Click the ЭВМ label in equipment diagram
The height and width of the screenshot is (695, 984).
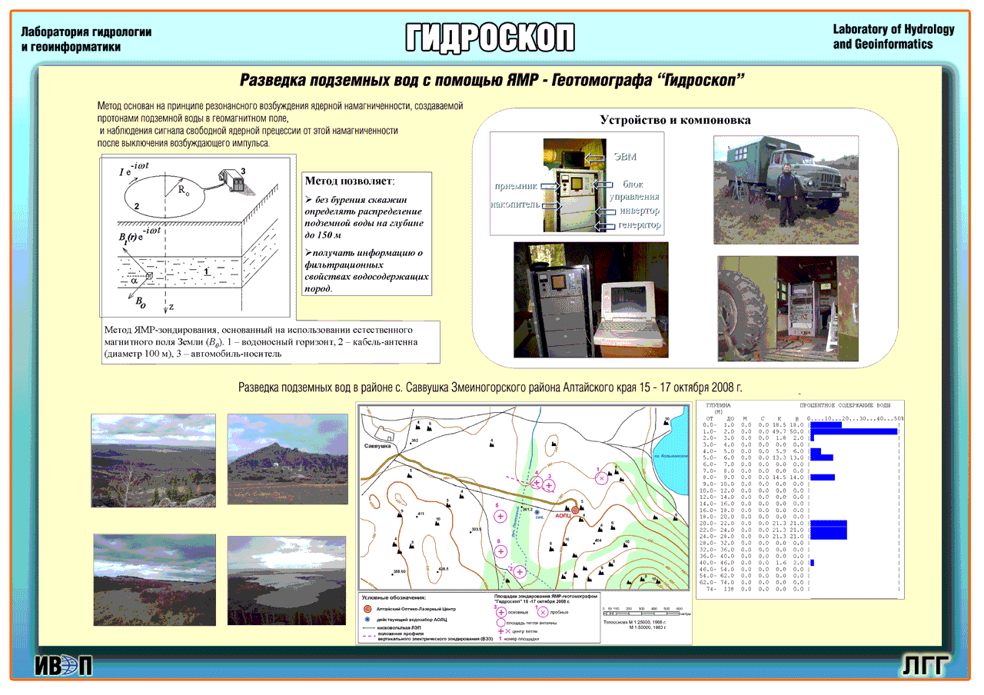(x=624, y=157)
